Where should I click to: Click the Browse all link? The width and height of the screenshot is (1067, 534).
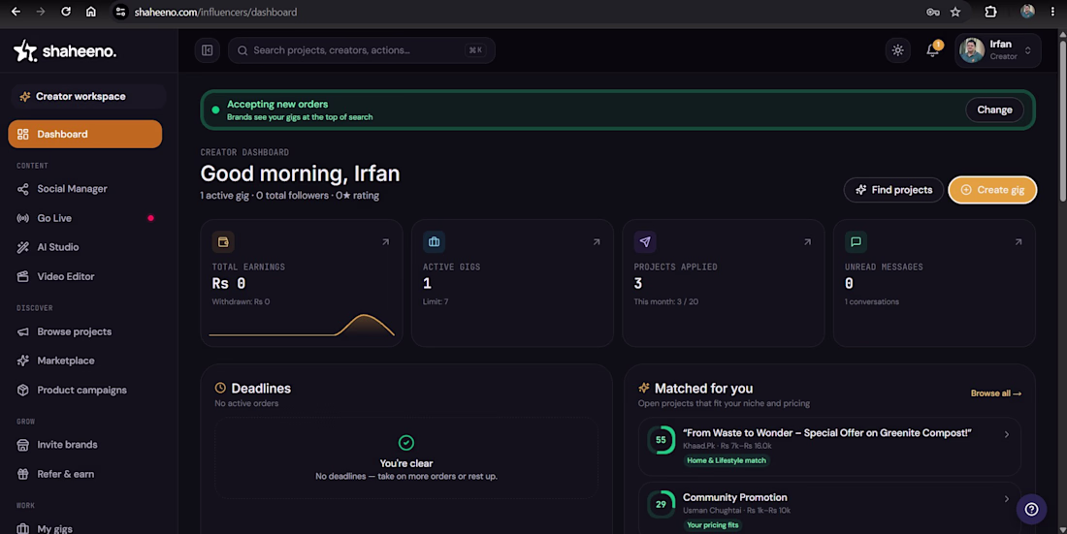pyautogui.click(x=995, y=393)
